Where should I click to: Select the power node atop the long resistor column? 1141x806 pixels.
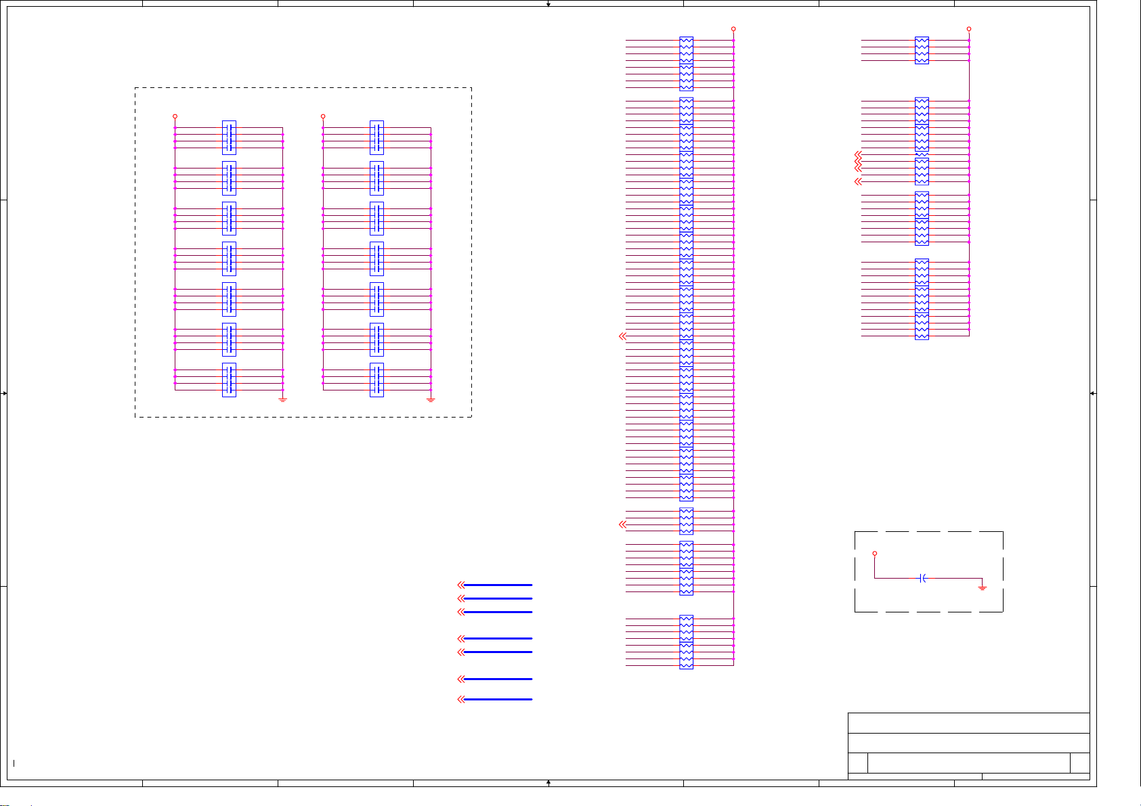733,29
